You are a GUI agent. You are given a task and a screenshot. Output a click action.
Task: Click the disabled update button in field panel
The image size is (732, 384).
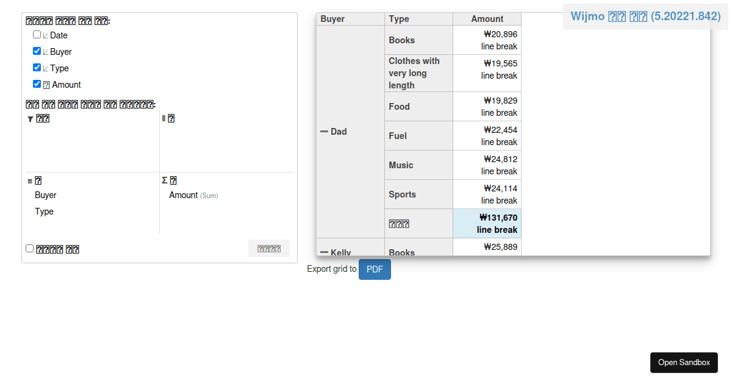tap(269, 249)
